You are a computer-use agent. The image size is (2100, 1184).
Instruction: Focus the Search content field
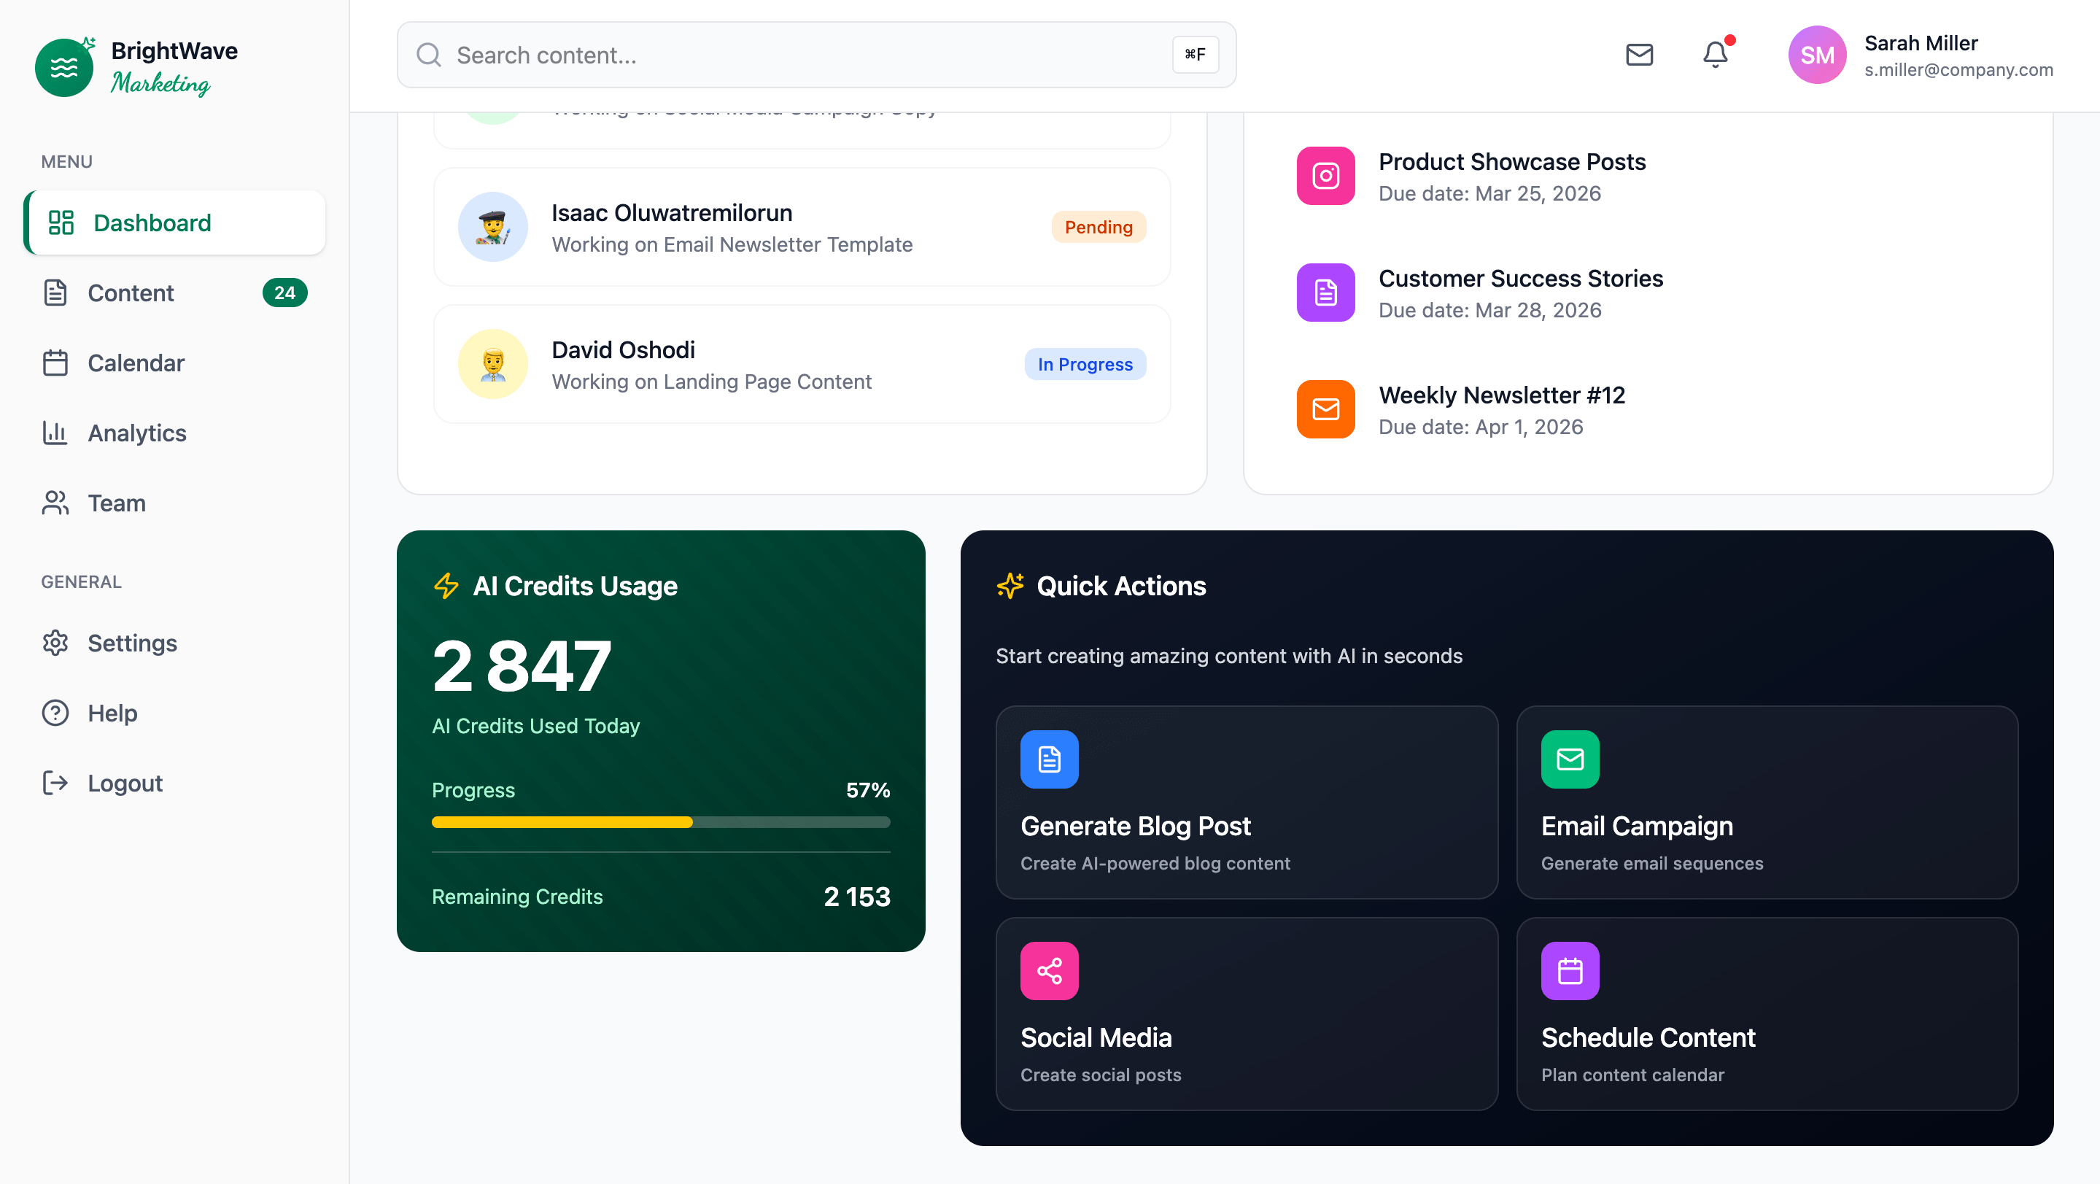pos(807,55)
